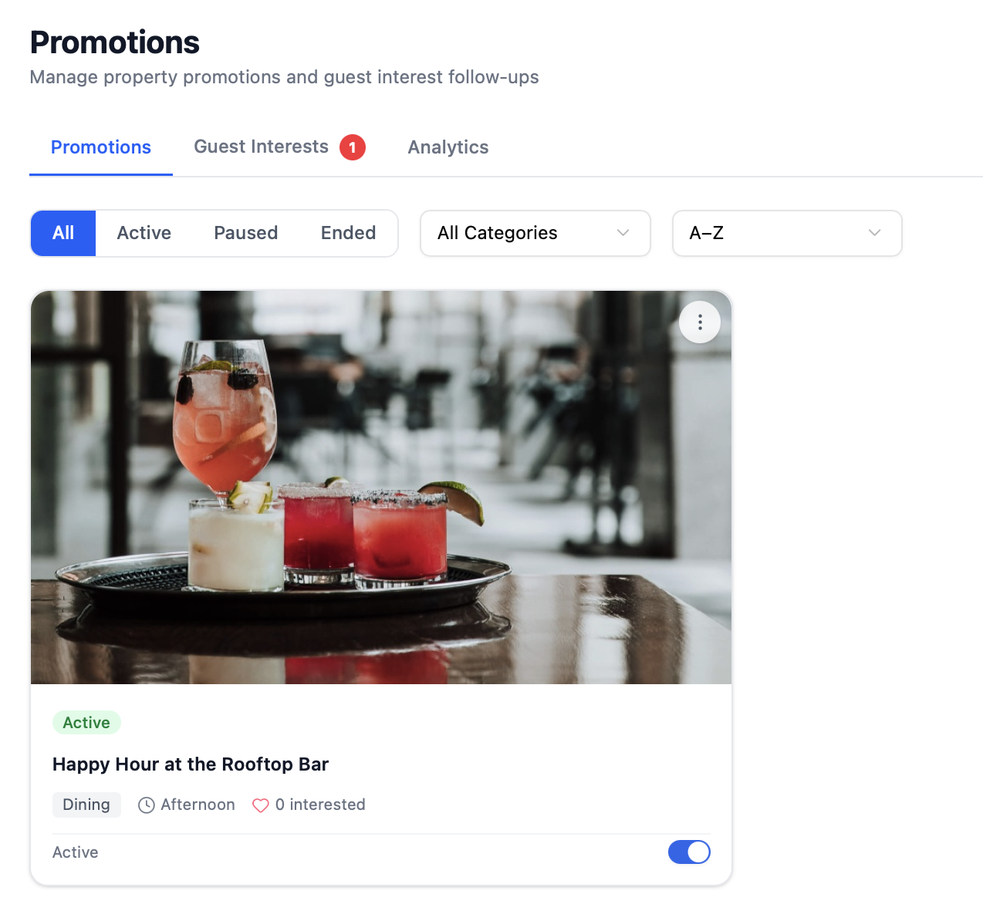Click the green Active status badge
Image resolution: width=983 pixels, height=921 pixels.
pos(86,723)
